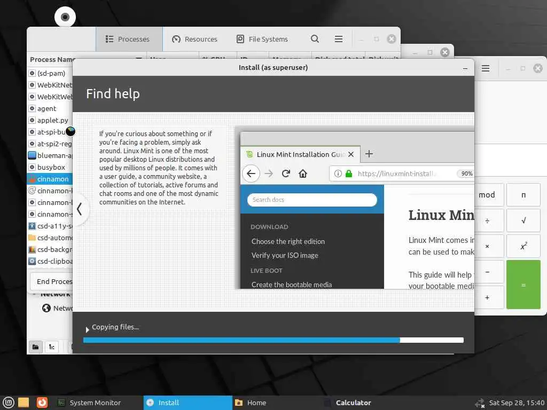This screenshot has height=410, width=547.
Task: Open the hamburger menu in System Monitor
Action: click(338, 38)
